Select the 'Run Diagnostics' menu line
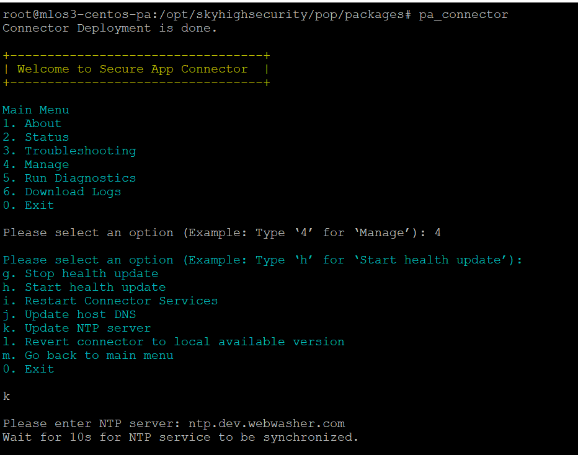The width and height of the screenshot is (578, 455). pyautogui.click(x=69, y=178)
